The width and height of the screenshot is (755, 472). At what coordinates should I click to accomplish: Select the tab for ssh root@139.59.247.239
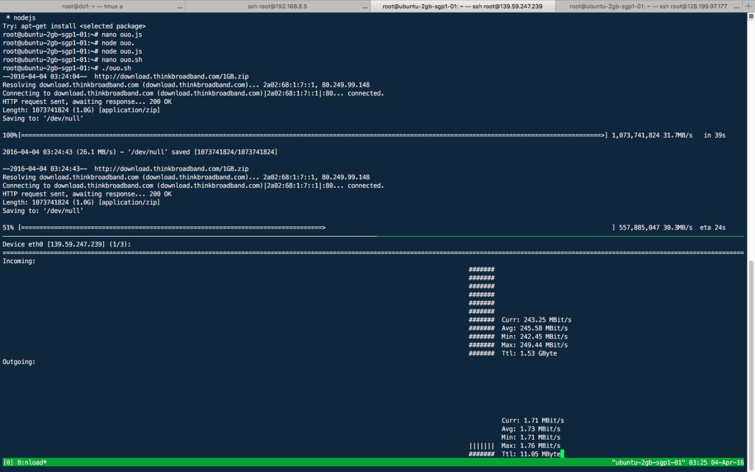coord(462,6)
